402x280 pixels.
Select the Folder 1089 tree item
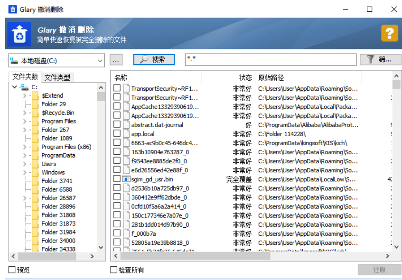(x=57, y=138)
